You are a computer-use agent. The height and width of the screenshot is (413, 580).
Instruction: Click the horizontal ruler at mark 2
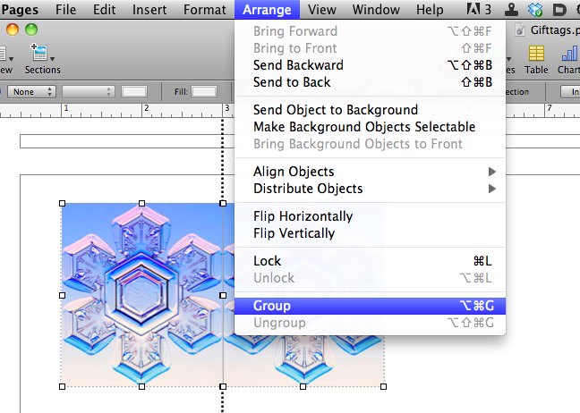(x=147, y=108)
